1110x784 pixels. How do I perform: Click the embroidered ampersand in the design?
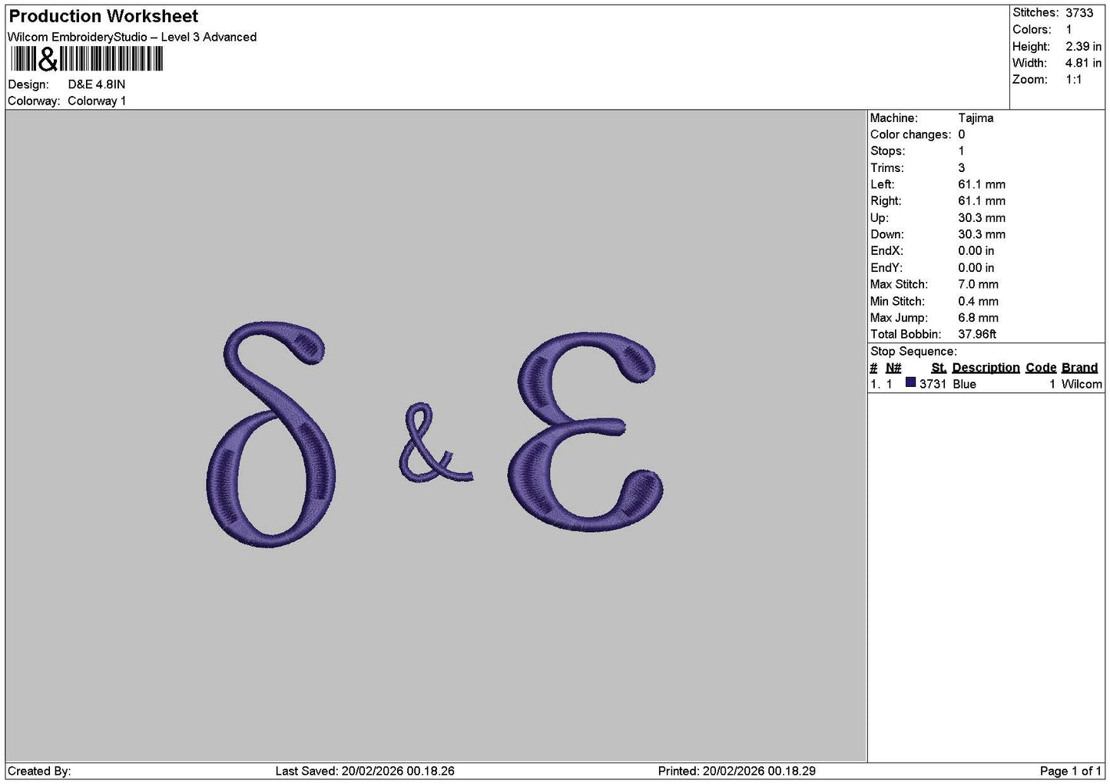436,443
